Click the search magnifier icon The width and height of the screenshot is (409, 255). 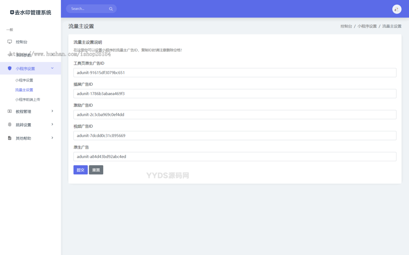click(111, 8)
